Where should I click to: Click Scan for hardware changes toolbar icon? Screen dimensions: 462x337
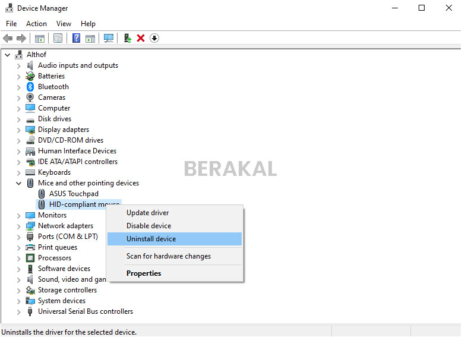click(109, 38)
